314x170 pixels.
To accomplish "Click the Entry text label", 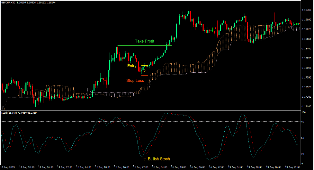I will click(x=132, y=66).
